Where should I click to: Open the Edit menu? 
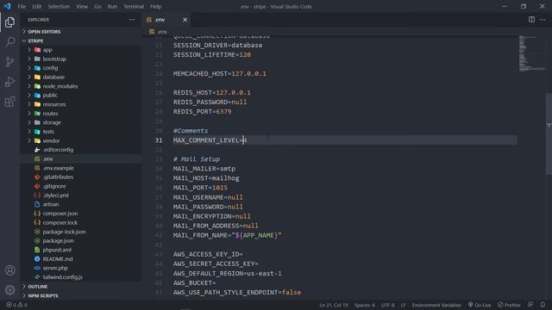(x=36, y=6)
